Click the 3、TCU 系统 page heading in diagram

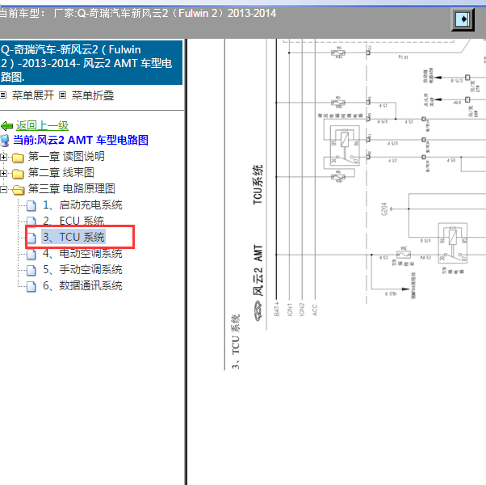235,341
